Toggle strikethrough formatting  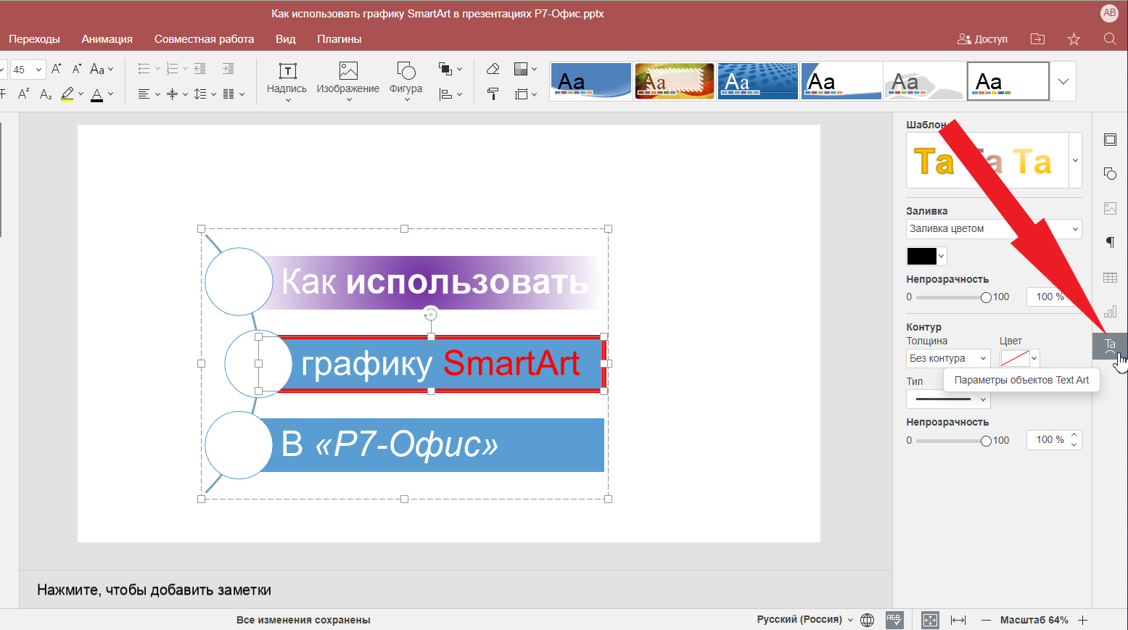[3, 94]
